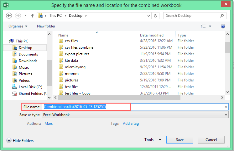Click the Help question mark icon

tap(223, 26)
